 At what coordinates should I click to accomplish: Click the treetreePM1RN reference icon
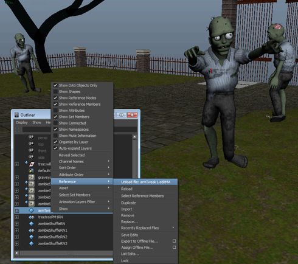tap(32, 217)
